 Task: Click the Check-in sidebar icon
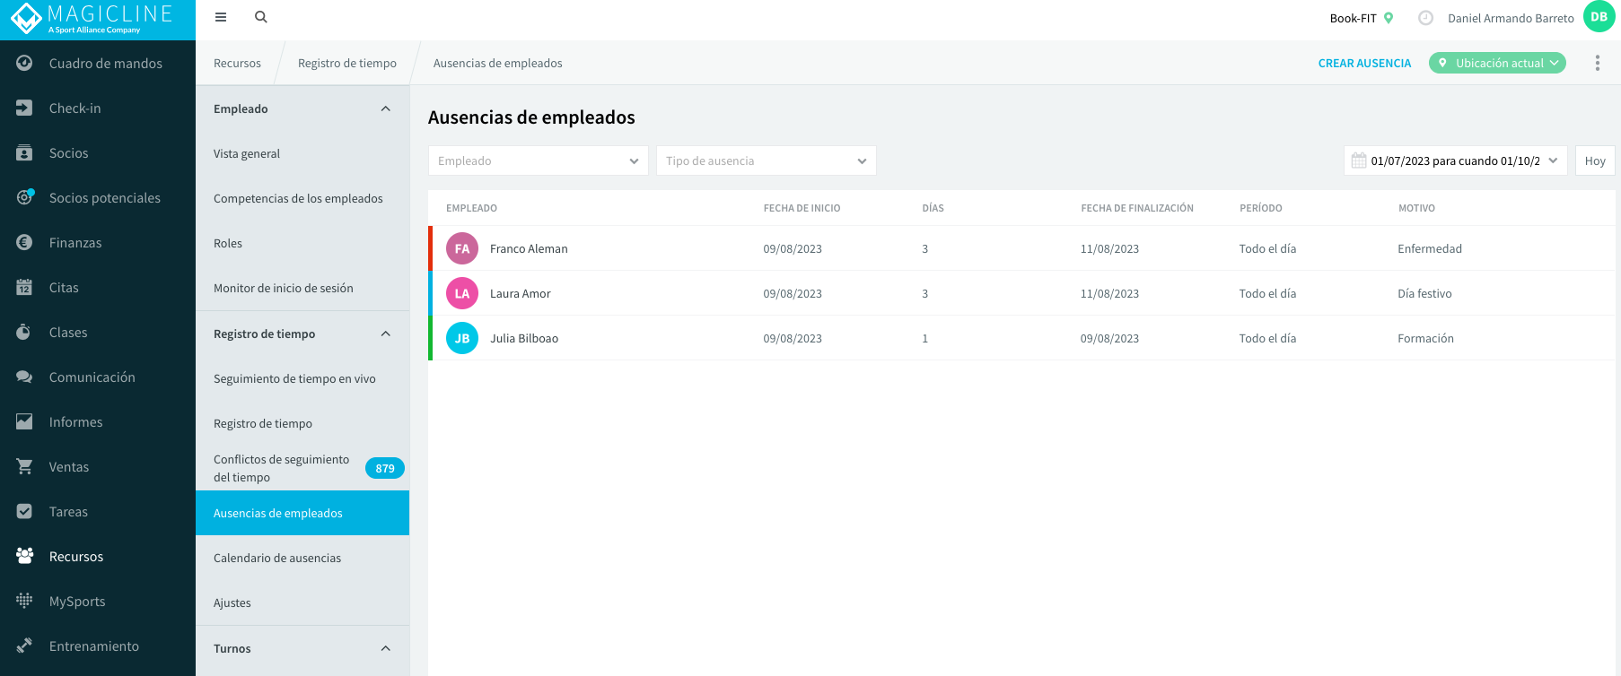tap(24, 108)
